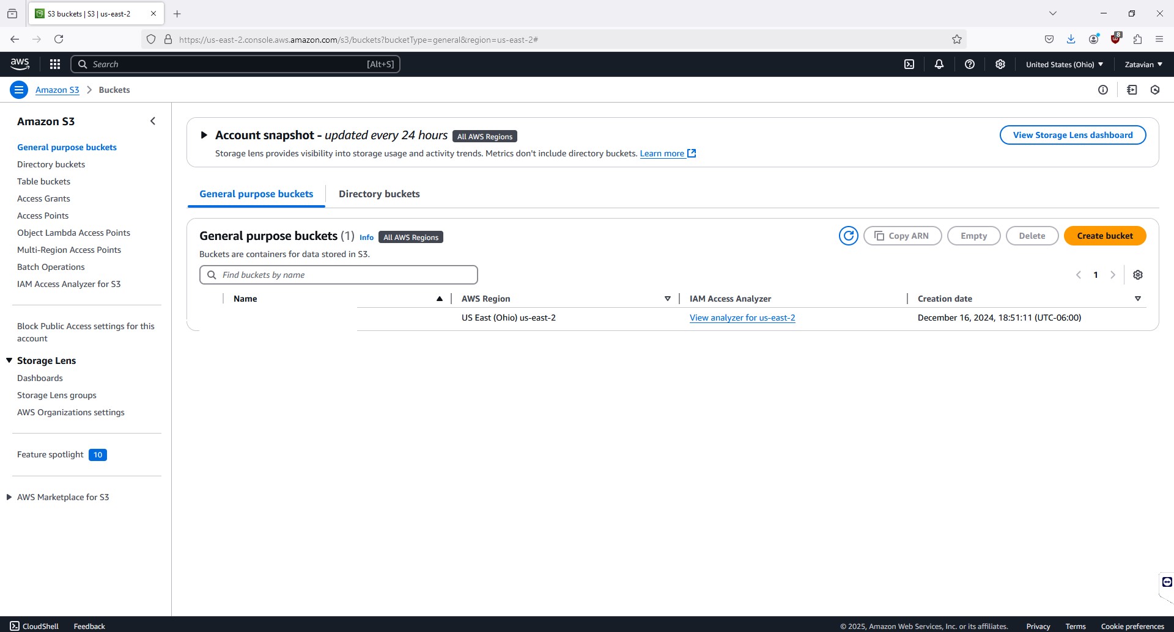Open the Learn more link

click(x=668, y=153)
